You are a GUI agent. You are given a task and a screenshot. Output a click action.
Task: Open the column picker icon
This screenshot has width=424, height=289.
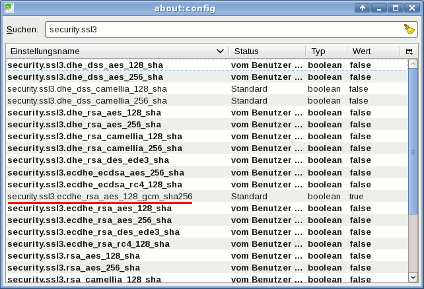click(x=409, y=51)
